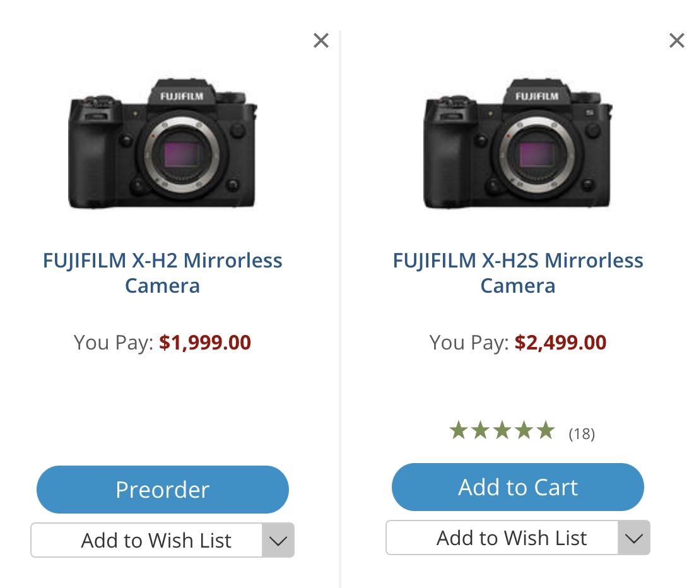The height and width of the screenshot is (588, 694).
Task: Open the FUJIFILM X-H2S product page link
Action: (x=517, y=273)
